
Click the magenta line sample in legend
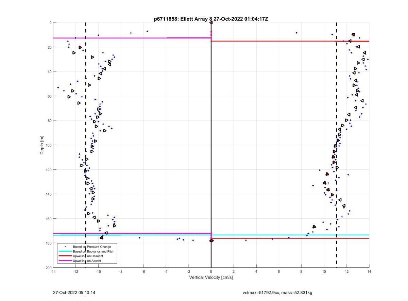(65, 261)
